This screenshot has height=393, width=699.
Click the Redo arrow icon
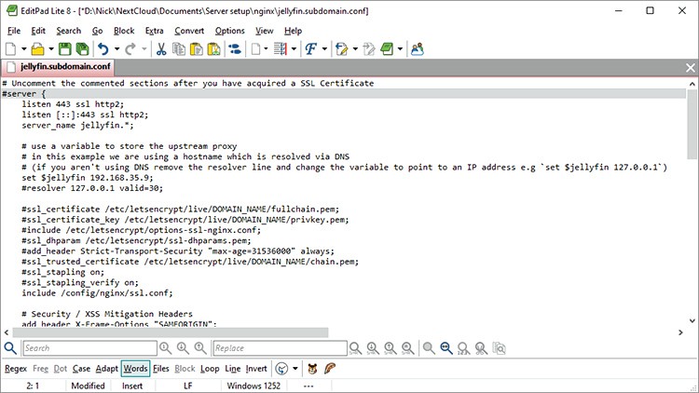130,49
